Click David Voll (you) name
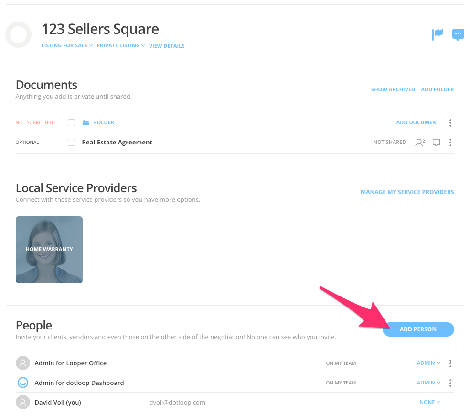This screenshot has width=470, height=417. pyautogui.click(x=58, y=402)
